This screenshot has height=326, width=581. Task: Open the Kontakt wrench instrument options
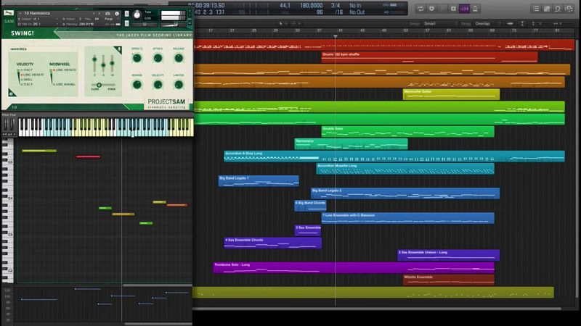pos(8,13)
